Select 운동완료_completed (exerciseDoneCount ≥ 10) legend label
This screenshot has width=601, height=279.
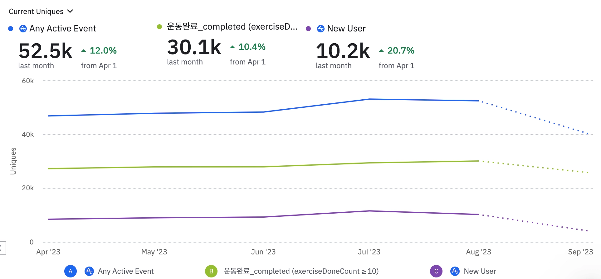[x=301, y=271]
